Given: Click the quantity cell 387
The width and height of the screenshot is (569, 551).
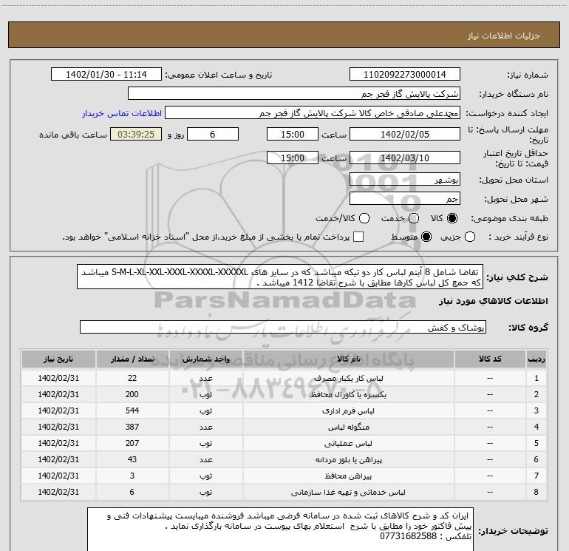Looking at the screenshot, I should point(132,427).
